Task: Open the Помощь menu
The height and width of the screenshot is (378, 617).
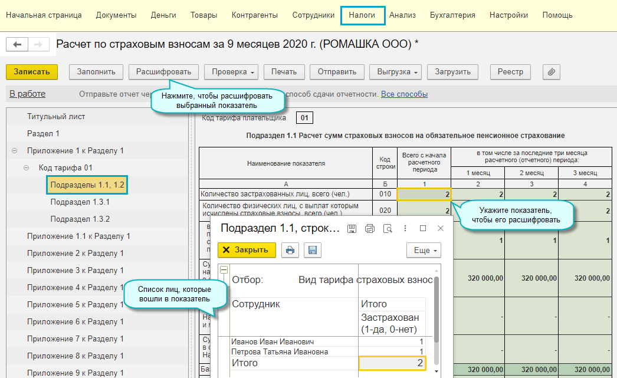Action: pos(557,15)
